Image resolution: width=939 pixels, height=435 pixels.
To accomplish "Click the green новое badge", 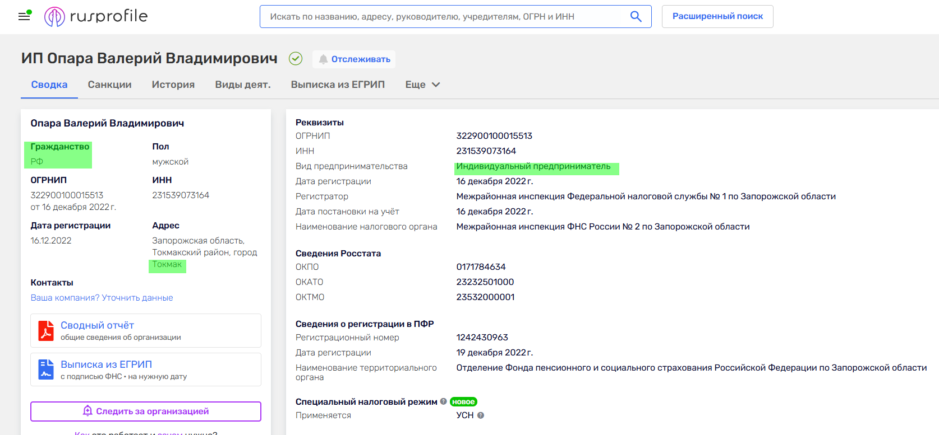I will pos(463,402).
